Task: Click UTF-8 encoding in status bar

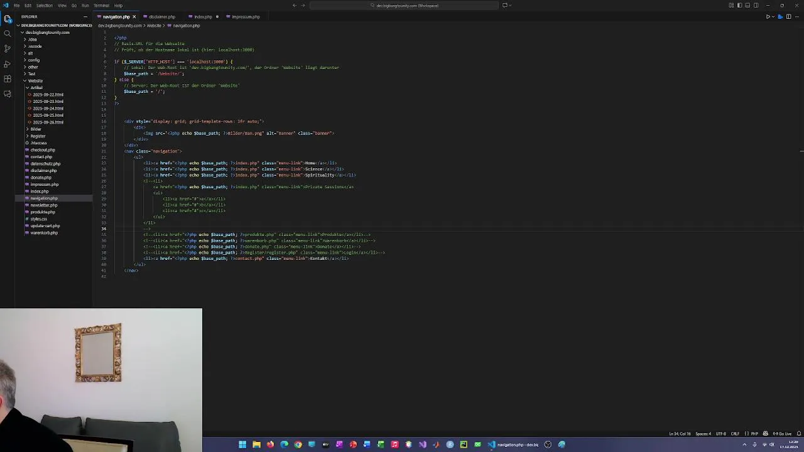Action: click(x=721, y=434)
